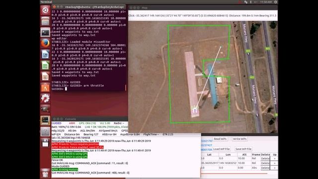Click the 149.16583252 longitude cell
Image resolution: width=318 pixels, height=179 pixels.
pos(228,163)
